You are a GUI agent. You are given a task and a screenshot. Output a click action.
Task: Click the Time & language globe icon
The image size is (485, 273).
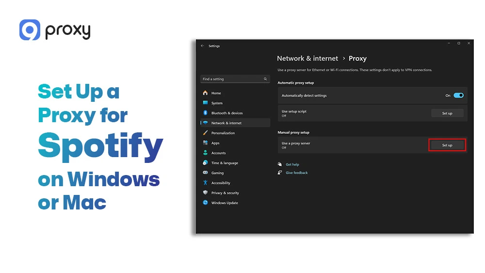[x=205, y=162]
